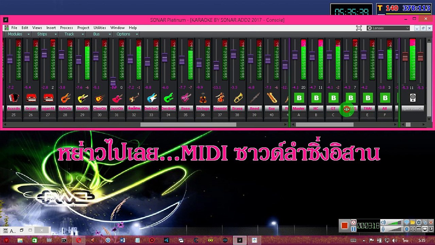Click the Bass track name button
Viewport: 435px width, 245px height.
click(x=186, y=109)
